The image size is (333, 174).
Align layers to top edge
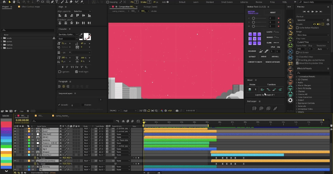click(x=77, y=16)
